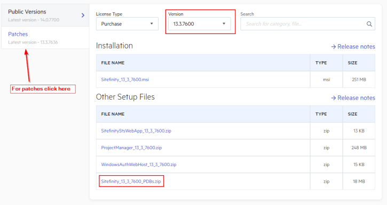This screenshot has height=205, width=387.
Task: Open the License Type dropdown
Action: 127,24
